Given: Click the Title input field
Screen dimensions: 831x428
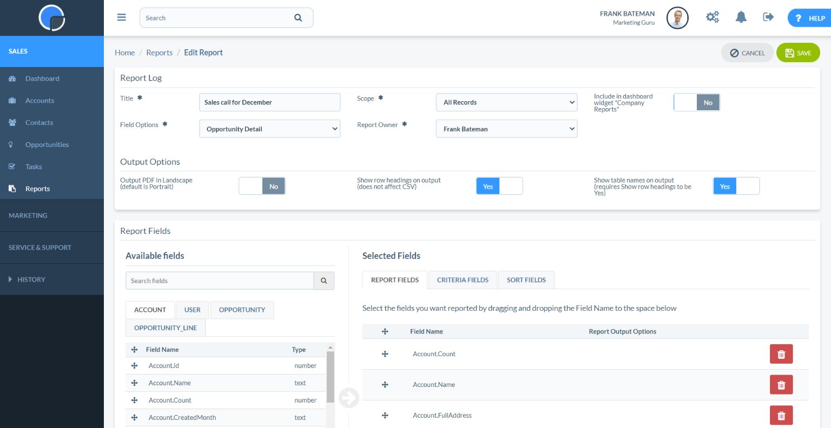Looking at the screenshot, I should [x=269, y=103].
